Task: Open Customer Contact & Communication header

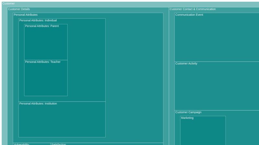Action: coord(192,9)
